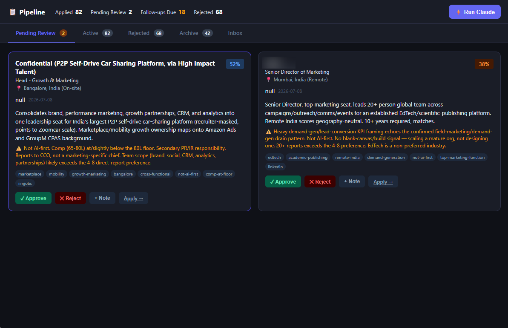Viewport: 508px width, 328px height.
Task: Click the iimjobs source tag
Action: (x=25, y=184)
